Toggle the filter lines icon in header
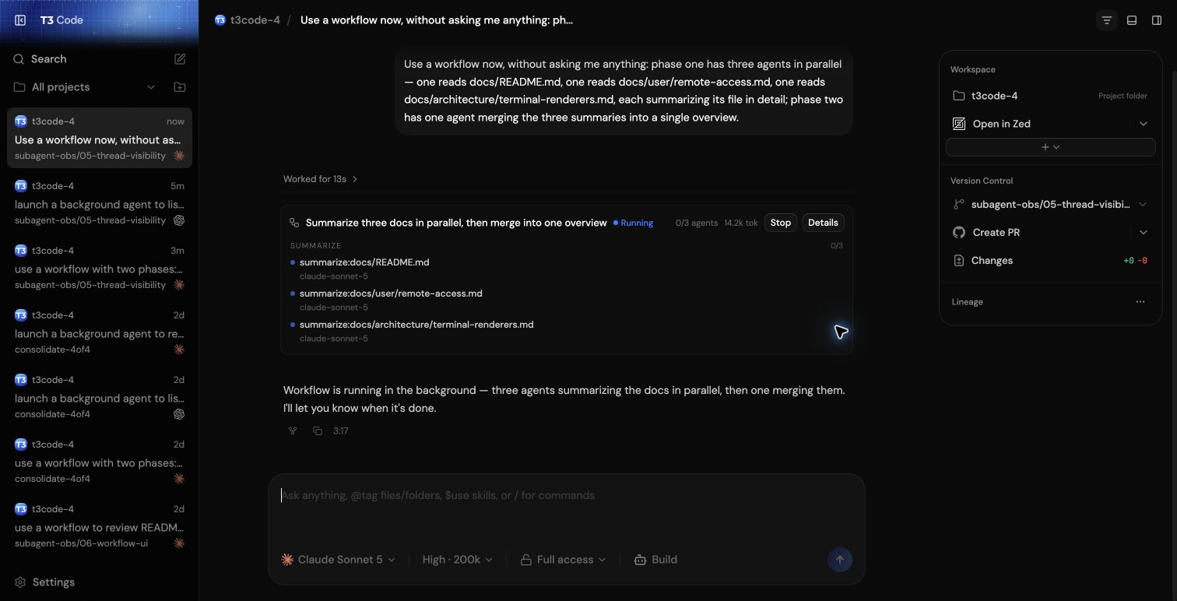The image size is (1177, 601). click(1106, 20)
